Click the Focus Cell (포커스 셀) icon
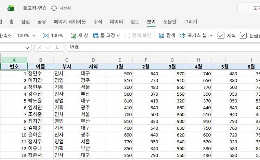Viewport: 260px width, 160px height. [x=183, y=35]
